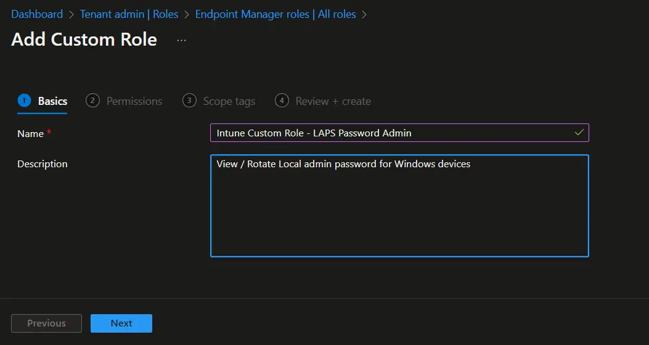This screenshot has height=345, width=649.
Task: Open Tenant admin | Roles breadcrumb
Action: coord(129,14)
